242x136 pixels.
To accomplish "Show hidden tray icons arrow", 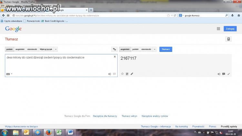I will 204,132.
